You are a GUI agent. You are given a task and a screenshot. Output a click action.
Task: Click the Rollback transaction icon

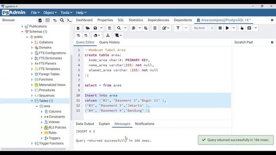coord(86,35)
